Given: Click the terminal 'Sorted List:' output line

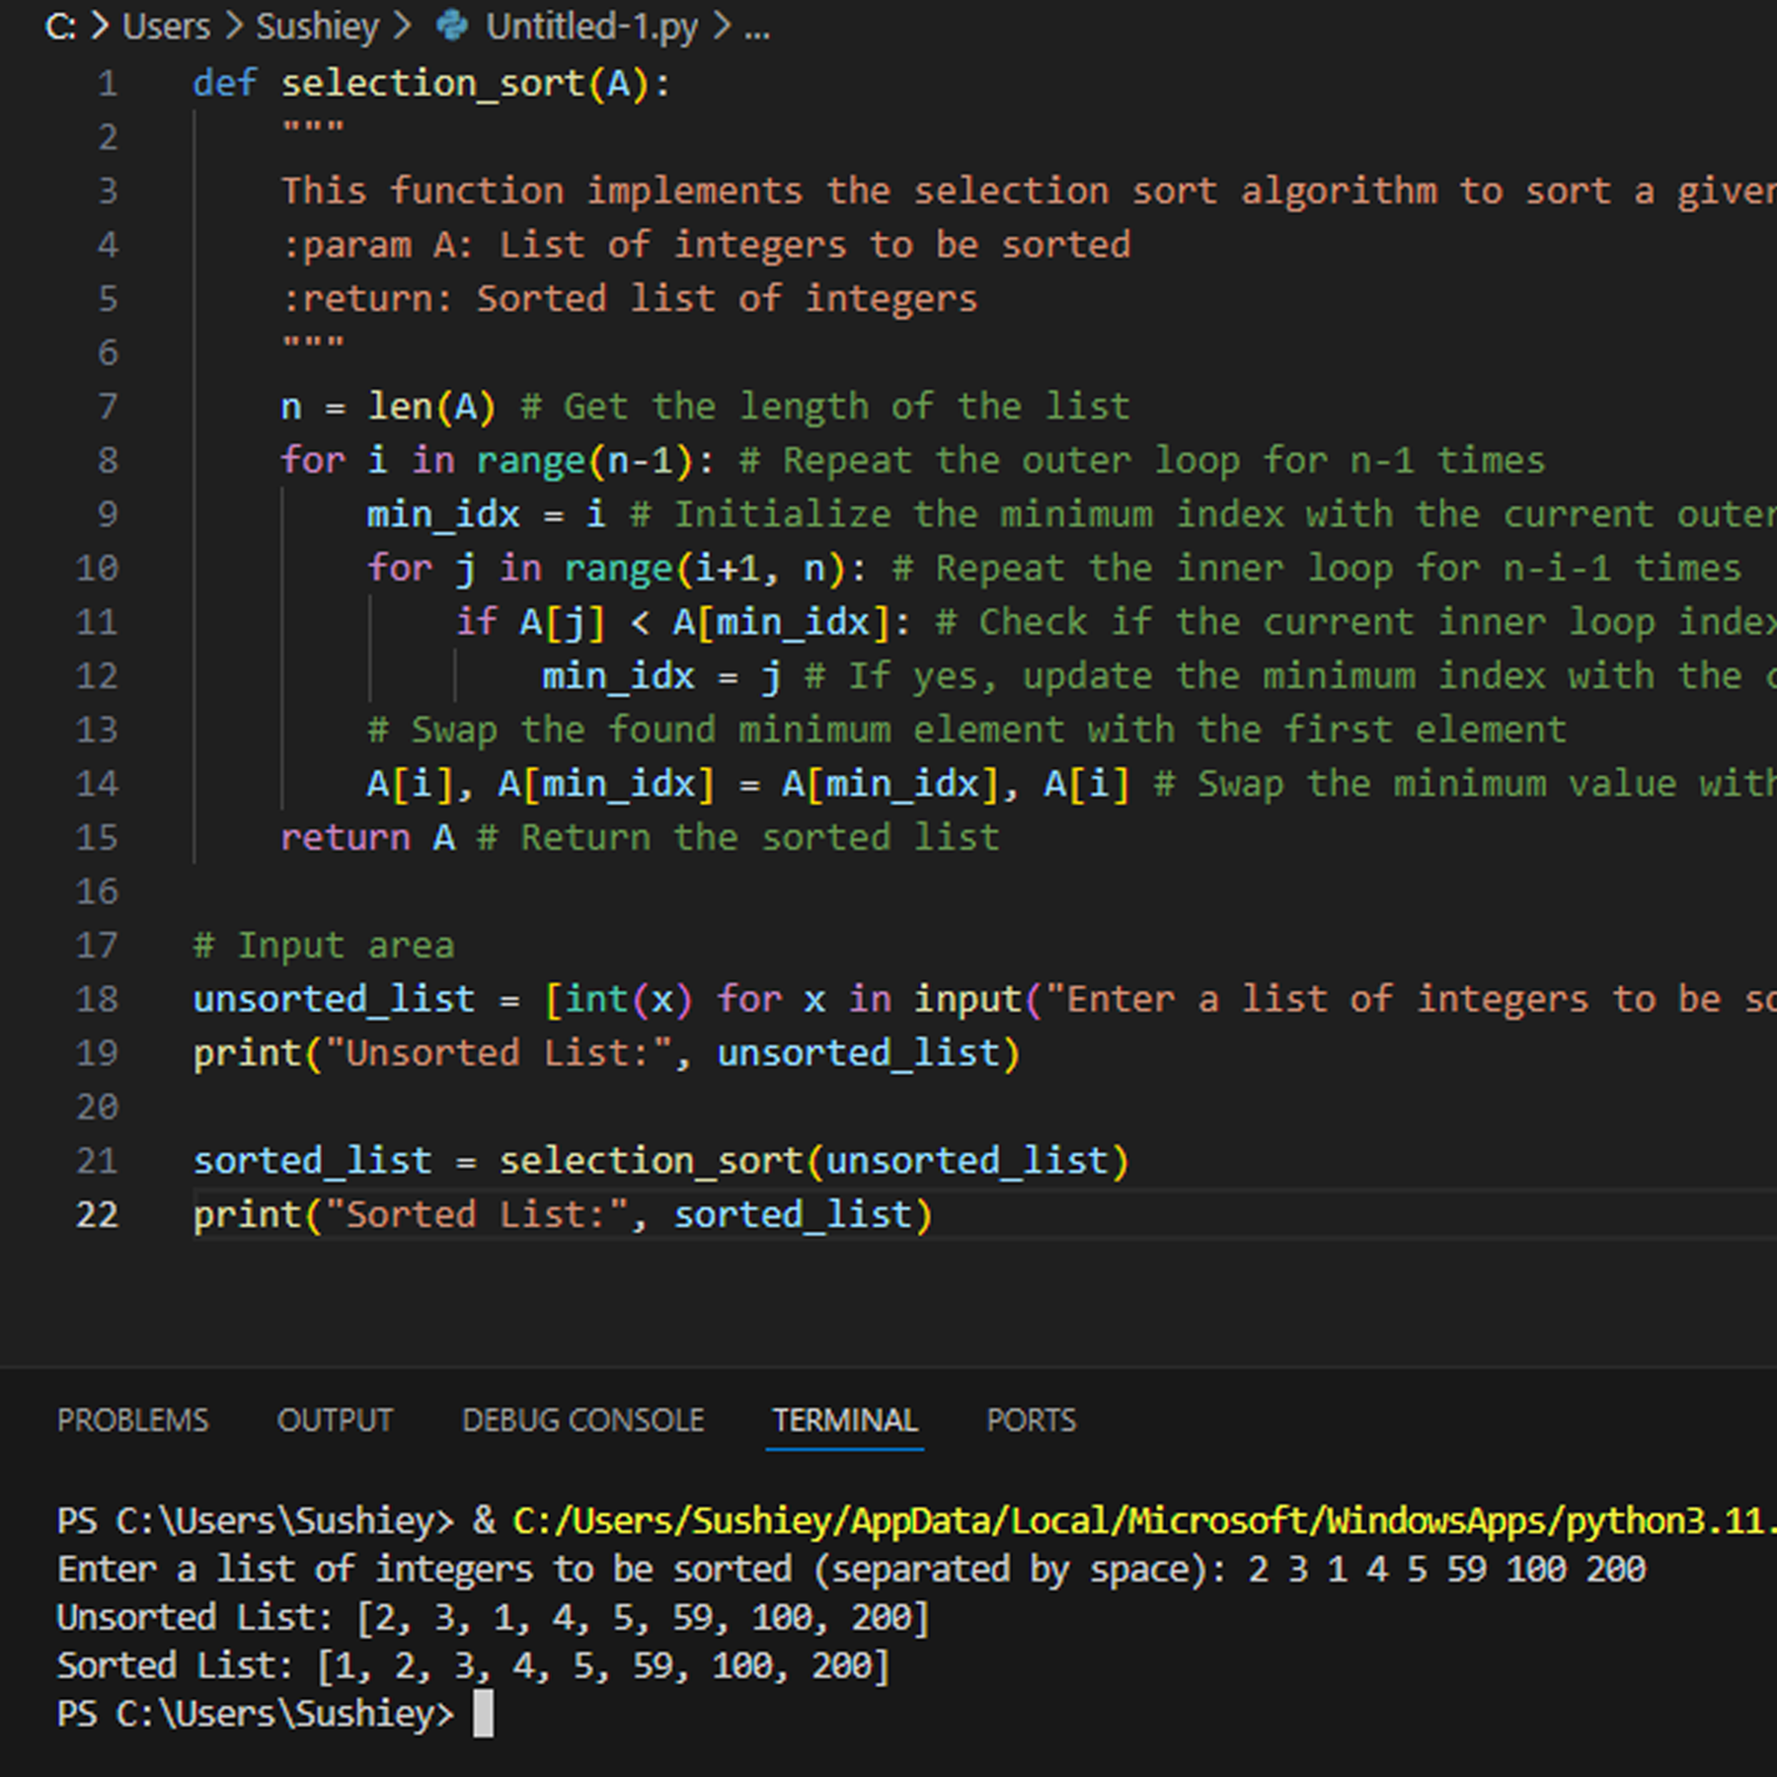Looking at the screenshot, I should point(473,1665).
